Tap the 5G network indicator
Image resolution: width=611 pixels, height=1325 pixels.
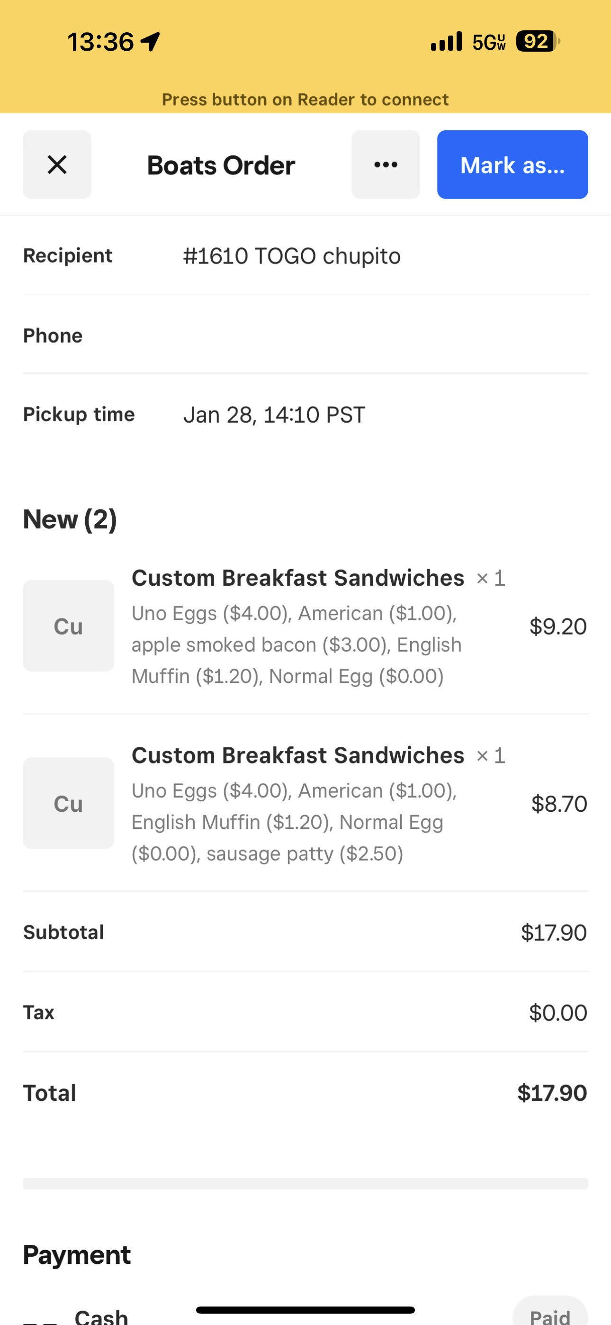pyautogui.click(x=489, y=42)
